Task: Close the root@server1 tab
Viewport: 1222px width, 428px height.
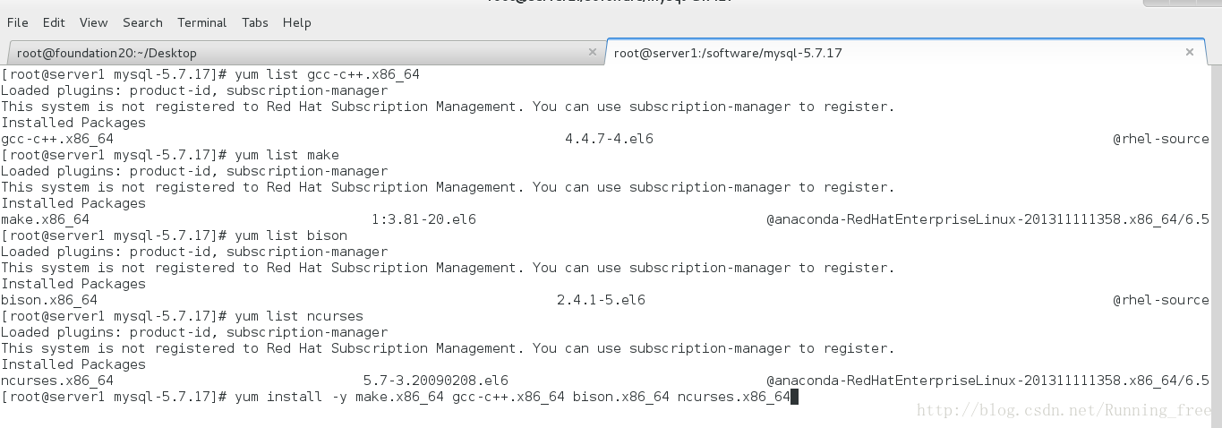Action: [1189, 52]
